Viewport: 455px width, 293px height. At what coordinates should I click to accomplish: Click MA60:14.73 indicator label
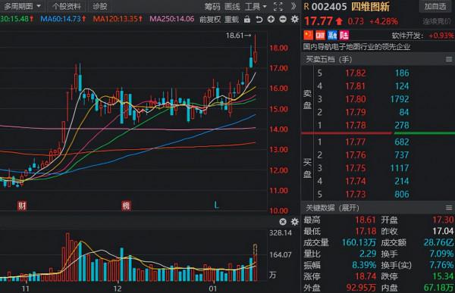pyautogui.click(x=63, y=19)
